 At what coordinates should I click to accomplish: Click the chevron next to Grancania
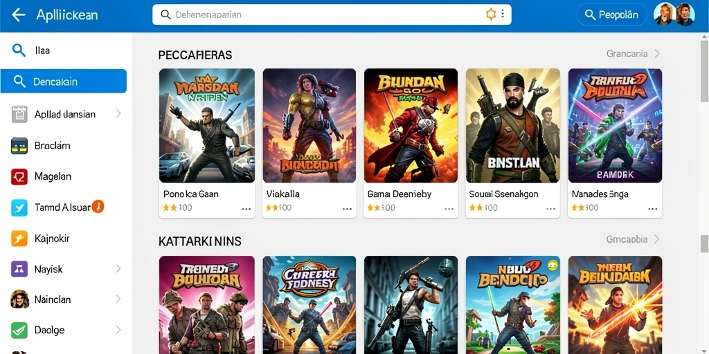657,54
